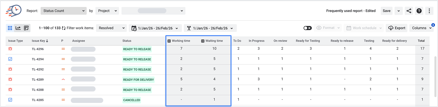Image resolution: width=438 pixels, height=107 pixels.
Task: Click CANCELLED status of TL-4285
Action: [132, 100]
